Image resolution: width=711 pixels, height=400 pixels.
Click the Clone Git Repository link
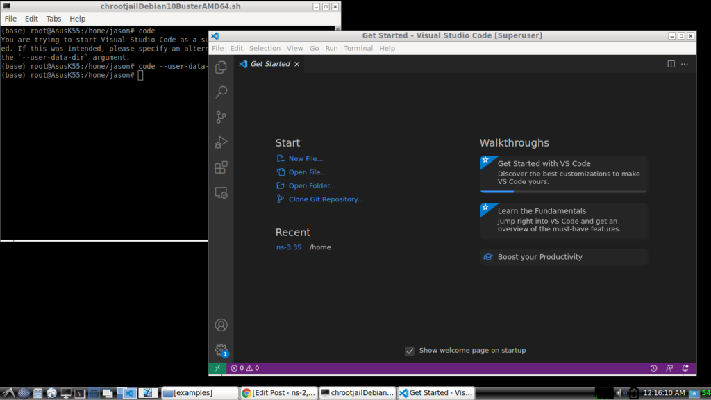pyautogui.click(x=326, y=199)
